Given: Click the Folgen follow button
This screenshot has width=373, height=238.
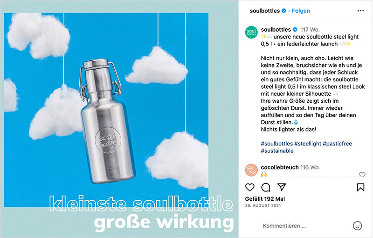Looking at the screenshot, I should coord(301,11).
